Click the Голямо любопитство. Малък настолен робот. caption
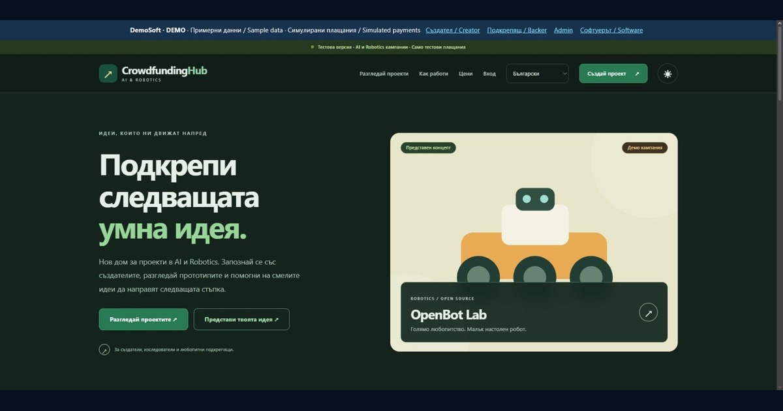The image size is (783, 411). pos(468,329)
